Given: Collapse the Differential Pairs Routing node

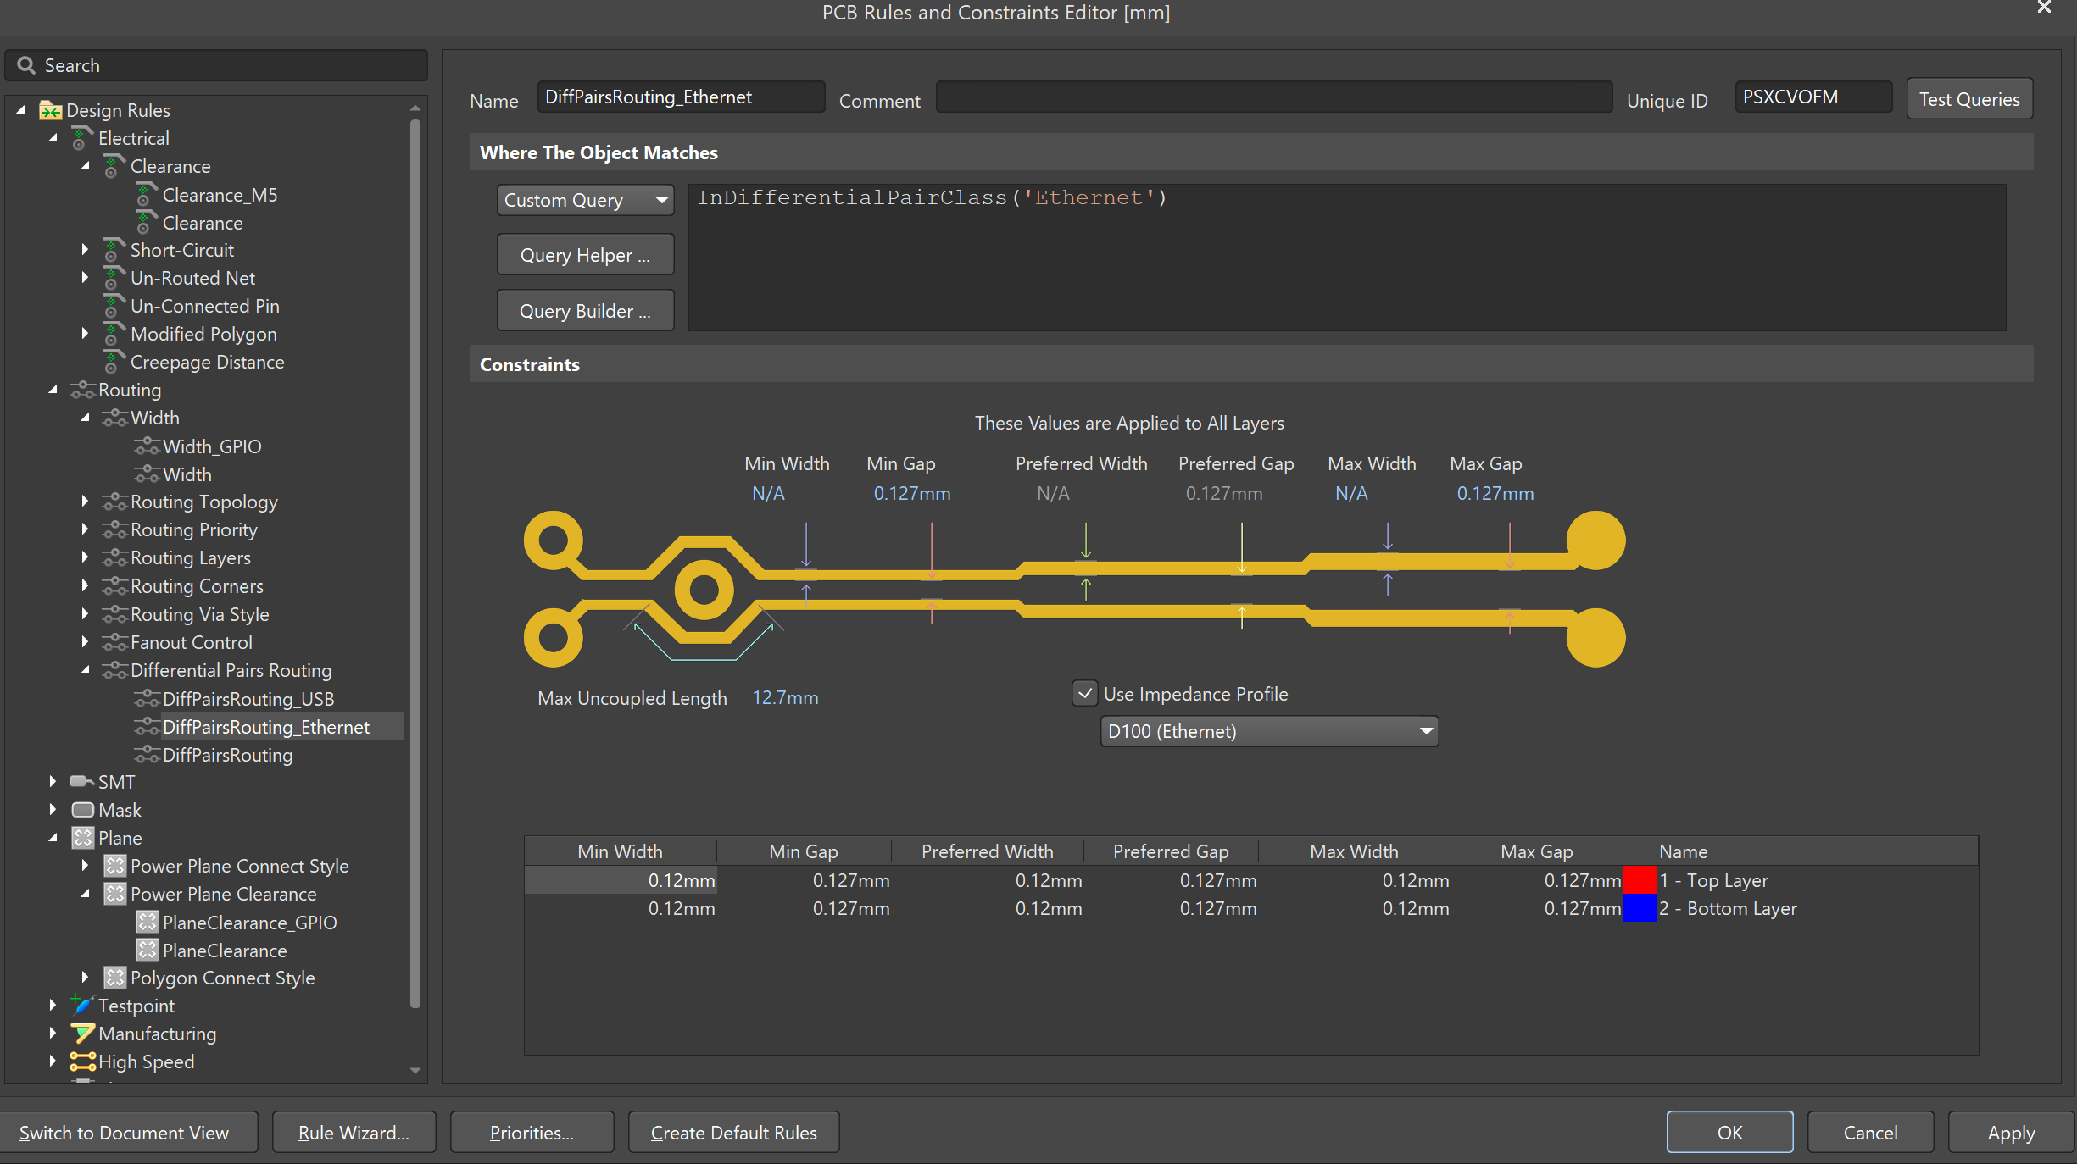Looking at the screenshot, I should (85, 670).
